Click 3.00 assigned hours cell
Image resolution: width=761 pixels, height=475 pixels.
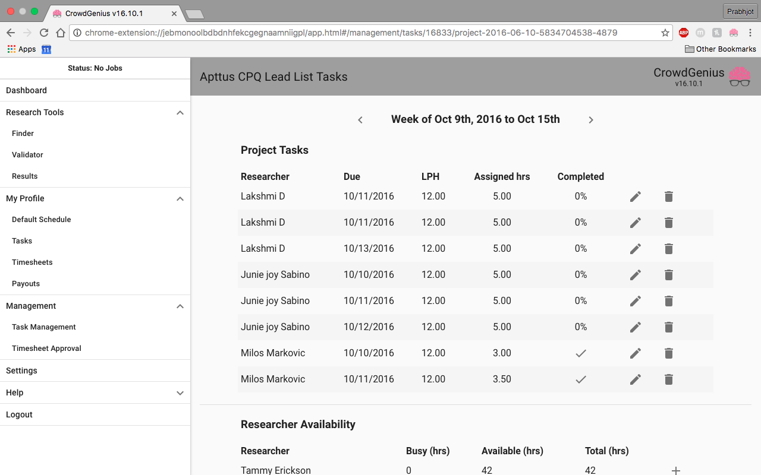click(502, 353)
